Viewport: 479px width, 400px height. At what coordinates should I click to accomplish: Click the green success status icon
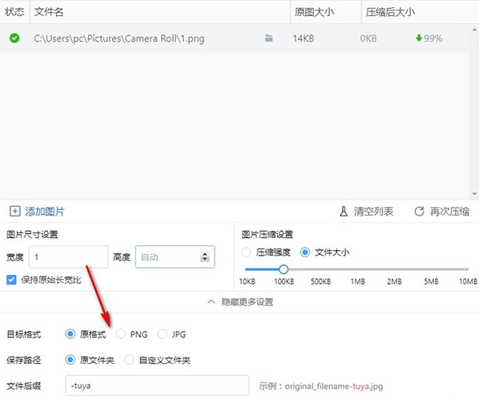[x=14, y=38]
